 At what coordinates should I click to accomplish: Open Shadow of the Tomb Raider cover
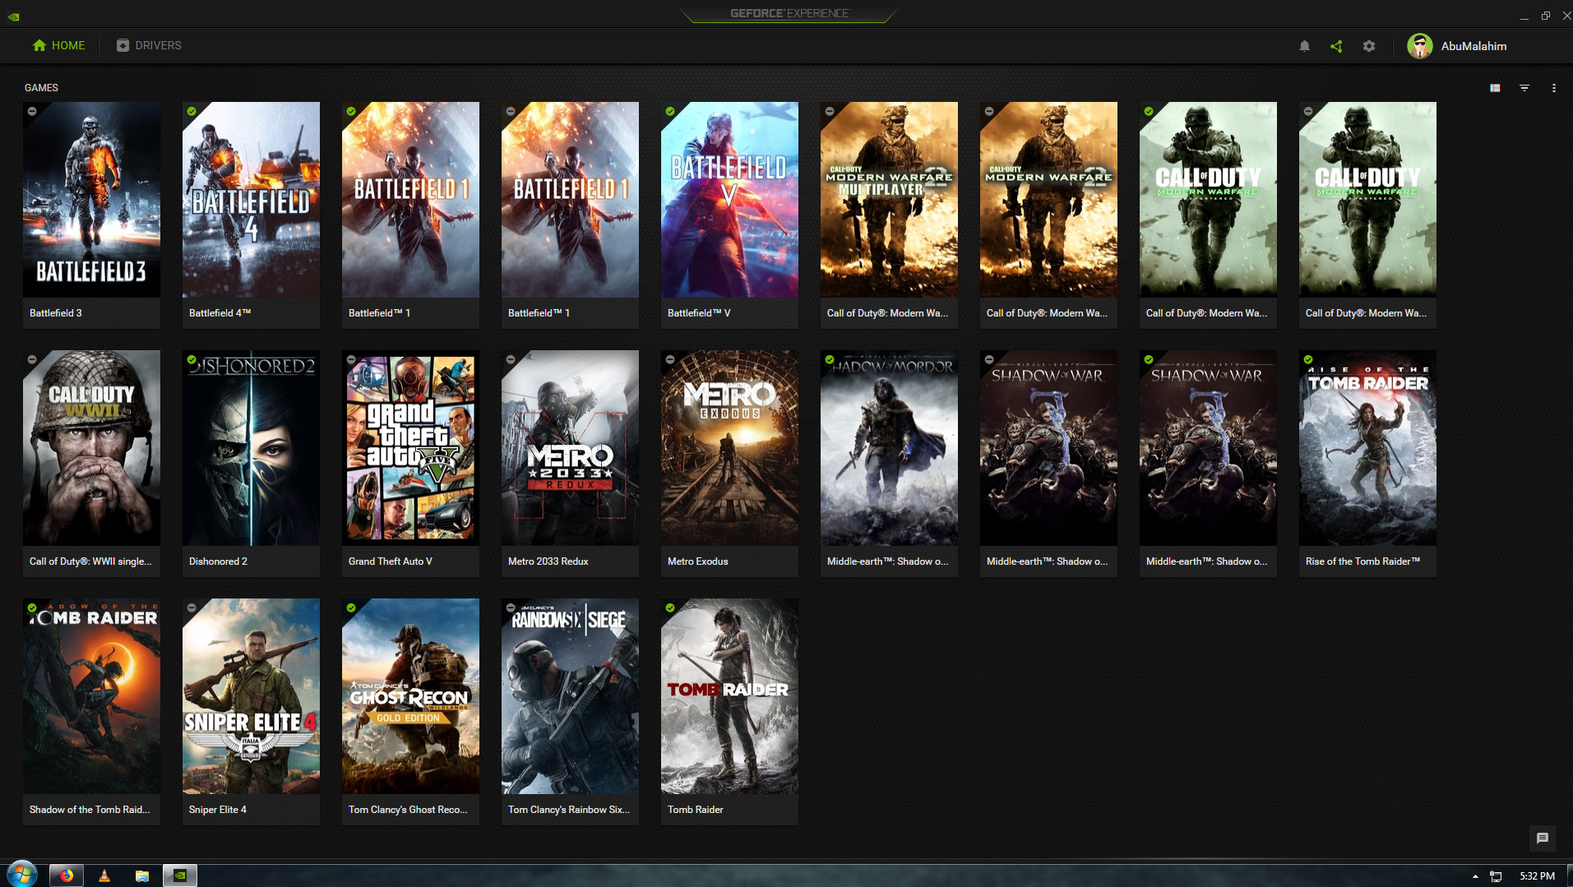click(x=91, y=696)
